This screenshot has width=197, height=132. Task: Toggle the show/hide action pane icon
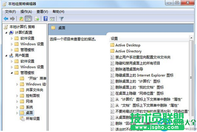coord(52,19)
